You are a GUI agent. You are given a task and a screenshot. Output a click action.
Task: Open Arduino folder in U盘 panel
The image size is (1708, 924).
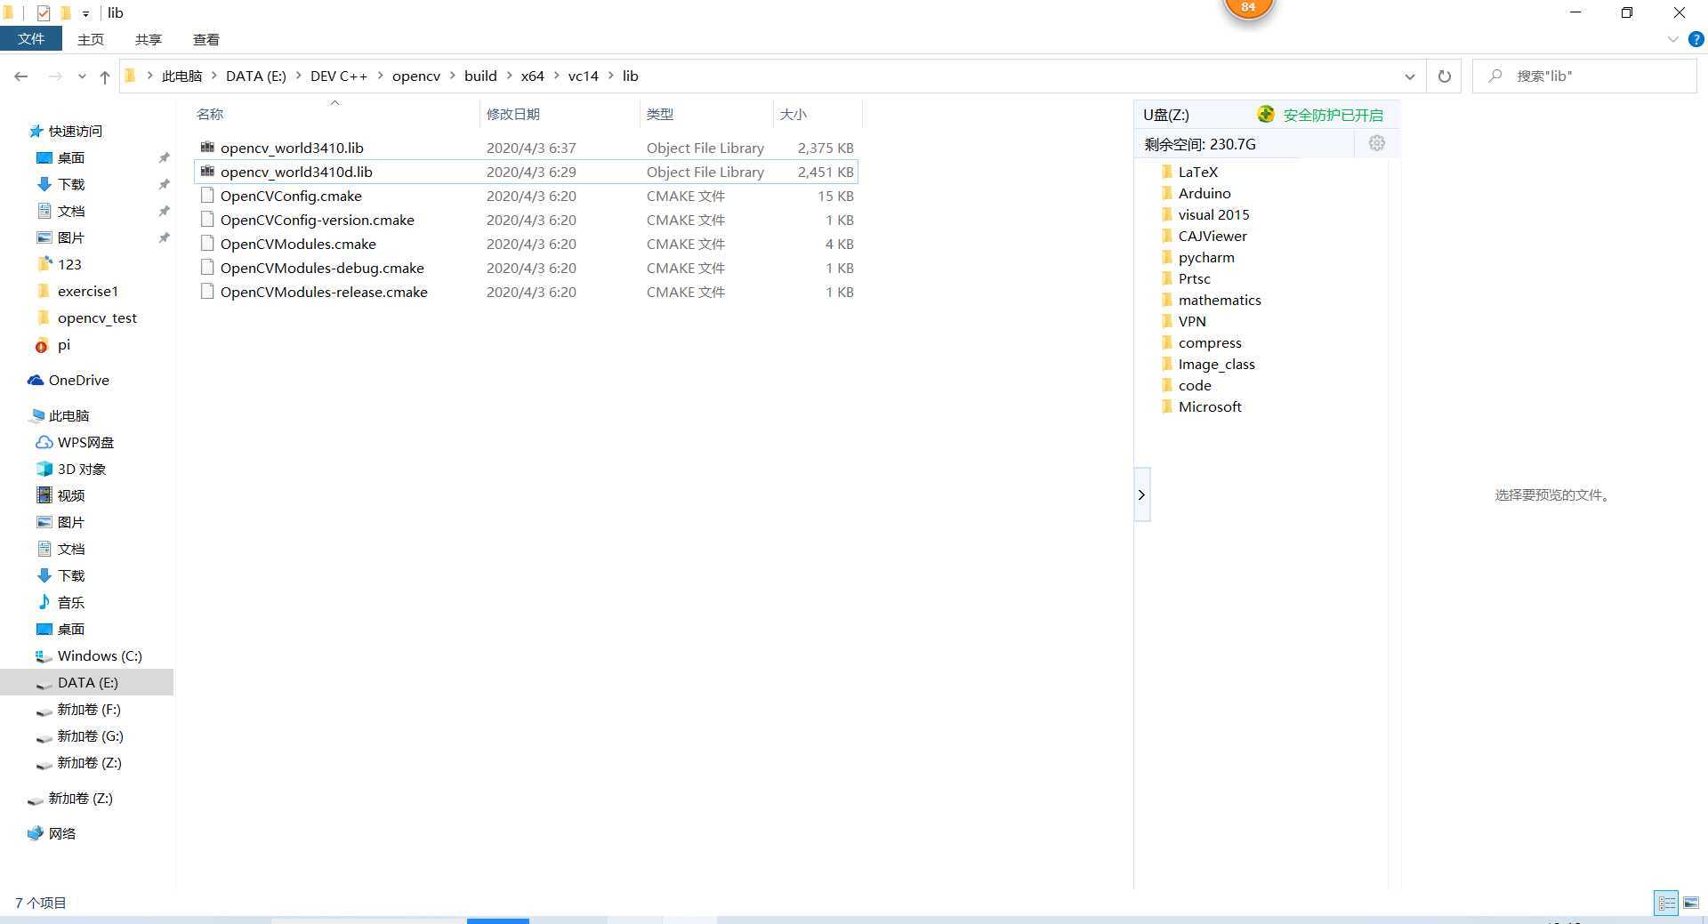point(1204,193)
